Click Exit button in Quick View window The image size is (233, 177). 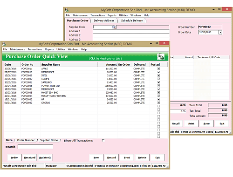[x=158, y=158]
